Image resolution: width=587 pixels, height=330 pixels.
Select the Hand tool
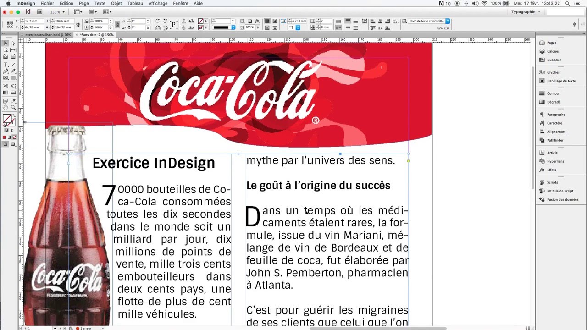pyautogui.click(x=6, y=108)
